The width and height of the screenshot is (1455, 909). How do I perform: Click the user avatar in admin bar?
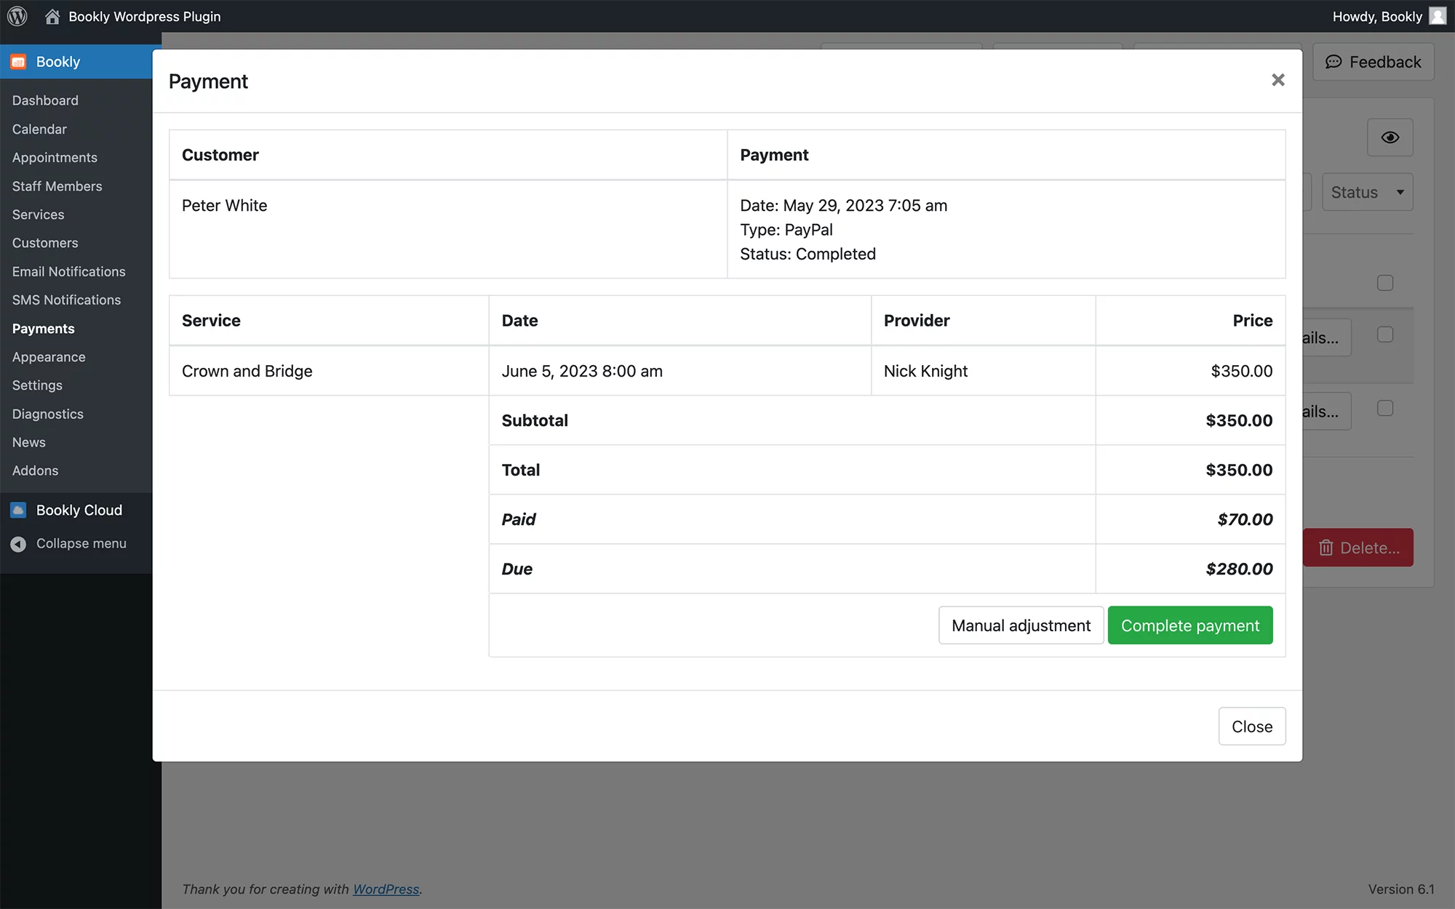(1438, 16)
